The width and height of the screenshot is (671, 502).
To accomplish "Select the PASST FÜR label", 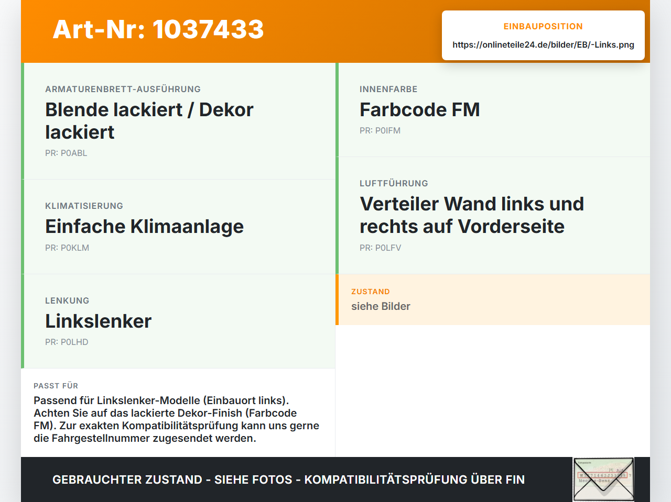I will (x=56, y=386).
